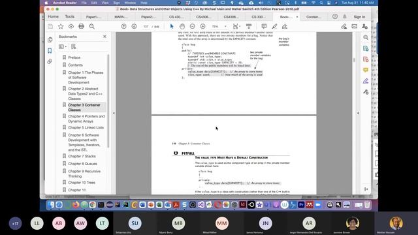418x235 pixels.
Task: Switch to the Home tab
Action: click(x=53, y=16)
